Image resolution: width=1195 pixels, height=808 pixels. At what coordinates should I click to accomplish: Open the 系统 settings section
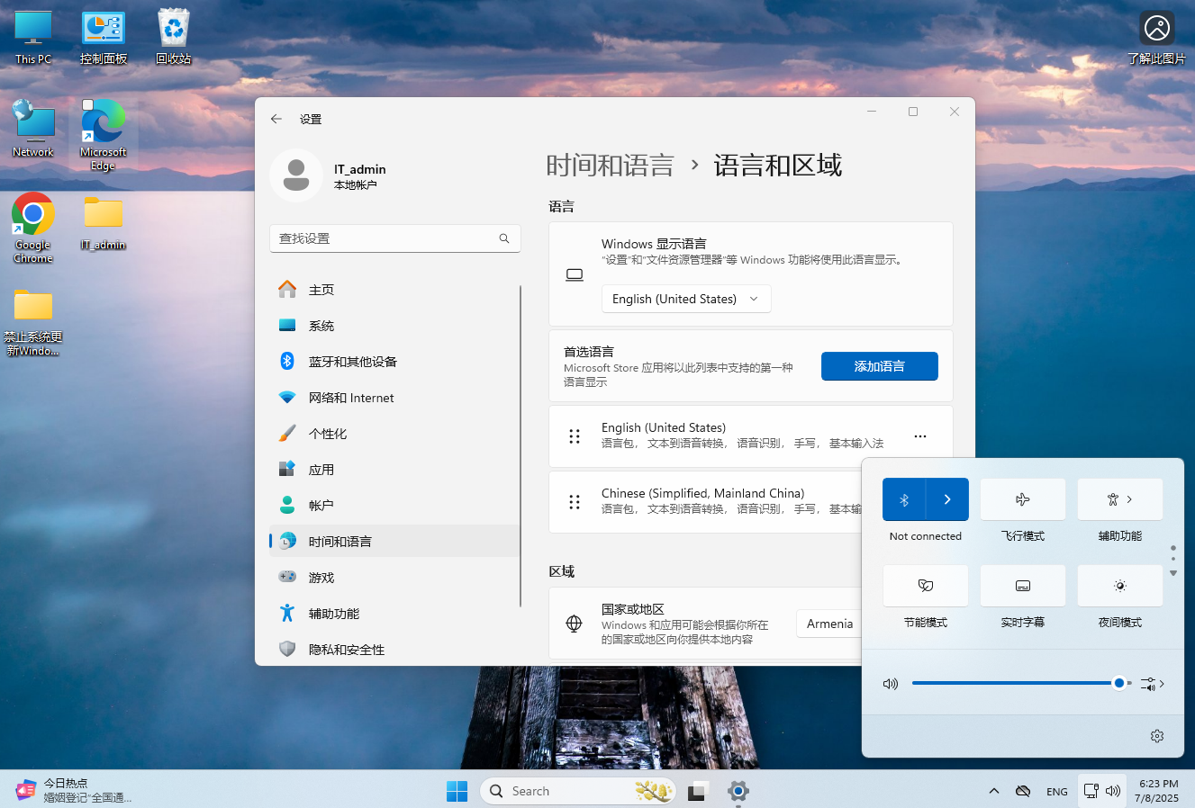coord(321,325)
